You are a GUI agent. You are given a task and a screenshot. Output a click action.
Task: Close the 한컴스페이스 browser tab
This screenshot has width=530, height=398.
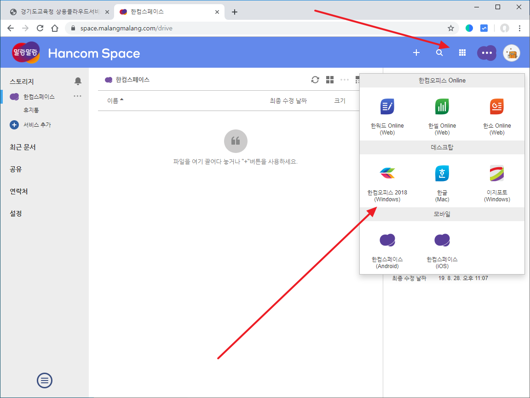pyautogui.click(x=217, y=12)
